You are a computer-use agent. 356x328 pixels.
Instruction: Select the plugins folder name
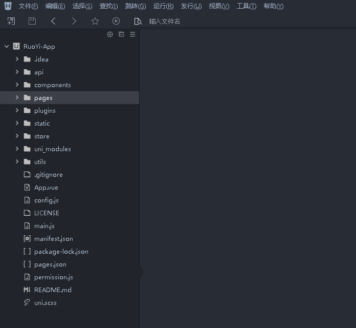(x=44, y=111)
